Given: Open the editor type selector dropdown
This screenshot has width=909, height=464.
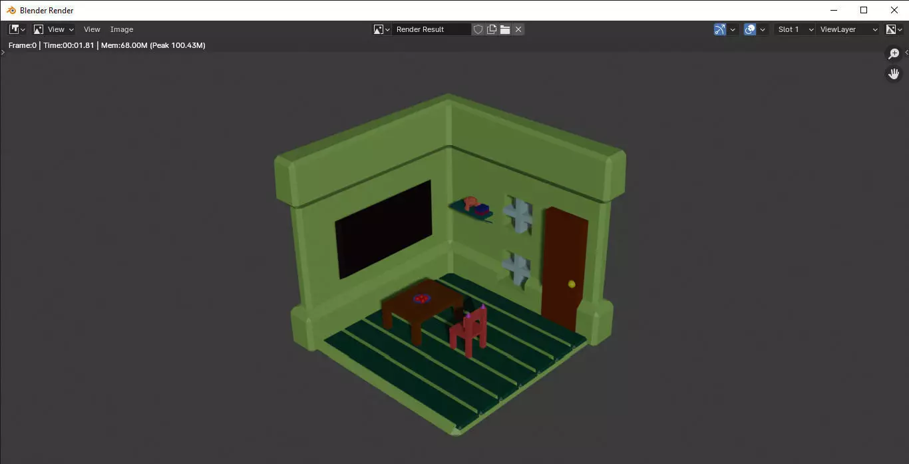Looking at the screenshot, I should click(x=17, y=29).
